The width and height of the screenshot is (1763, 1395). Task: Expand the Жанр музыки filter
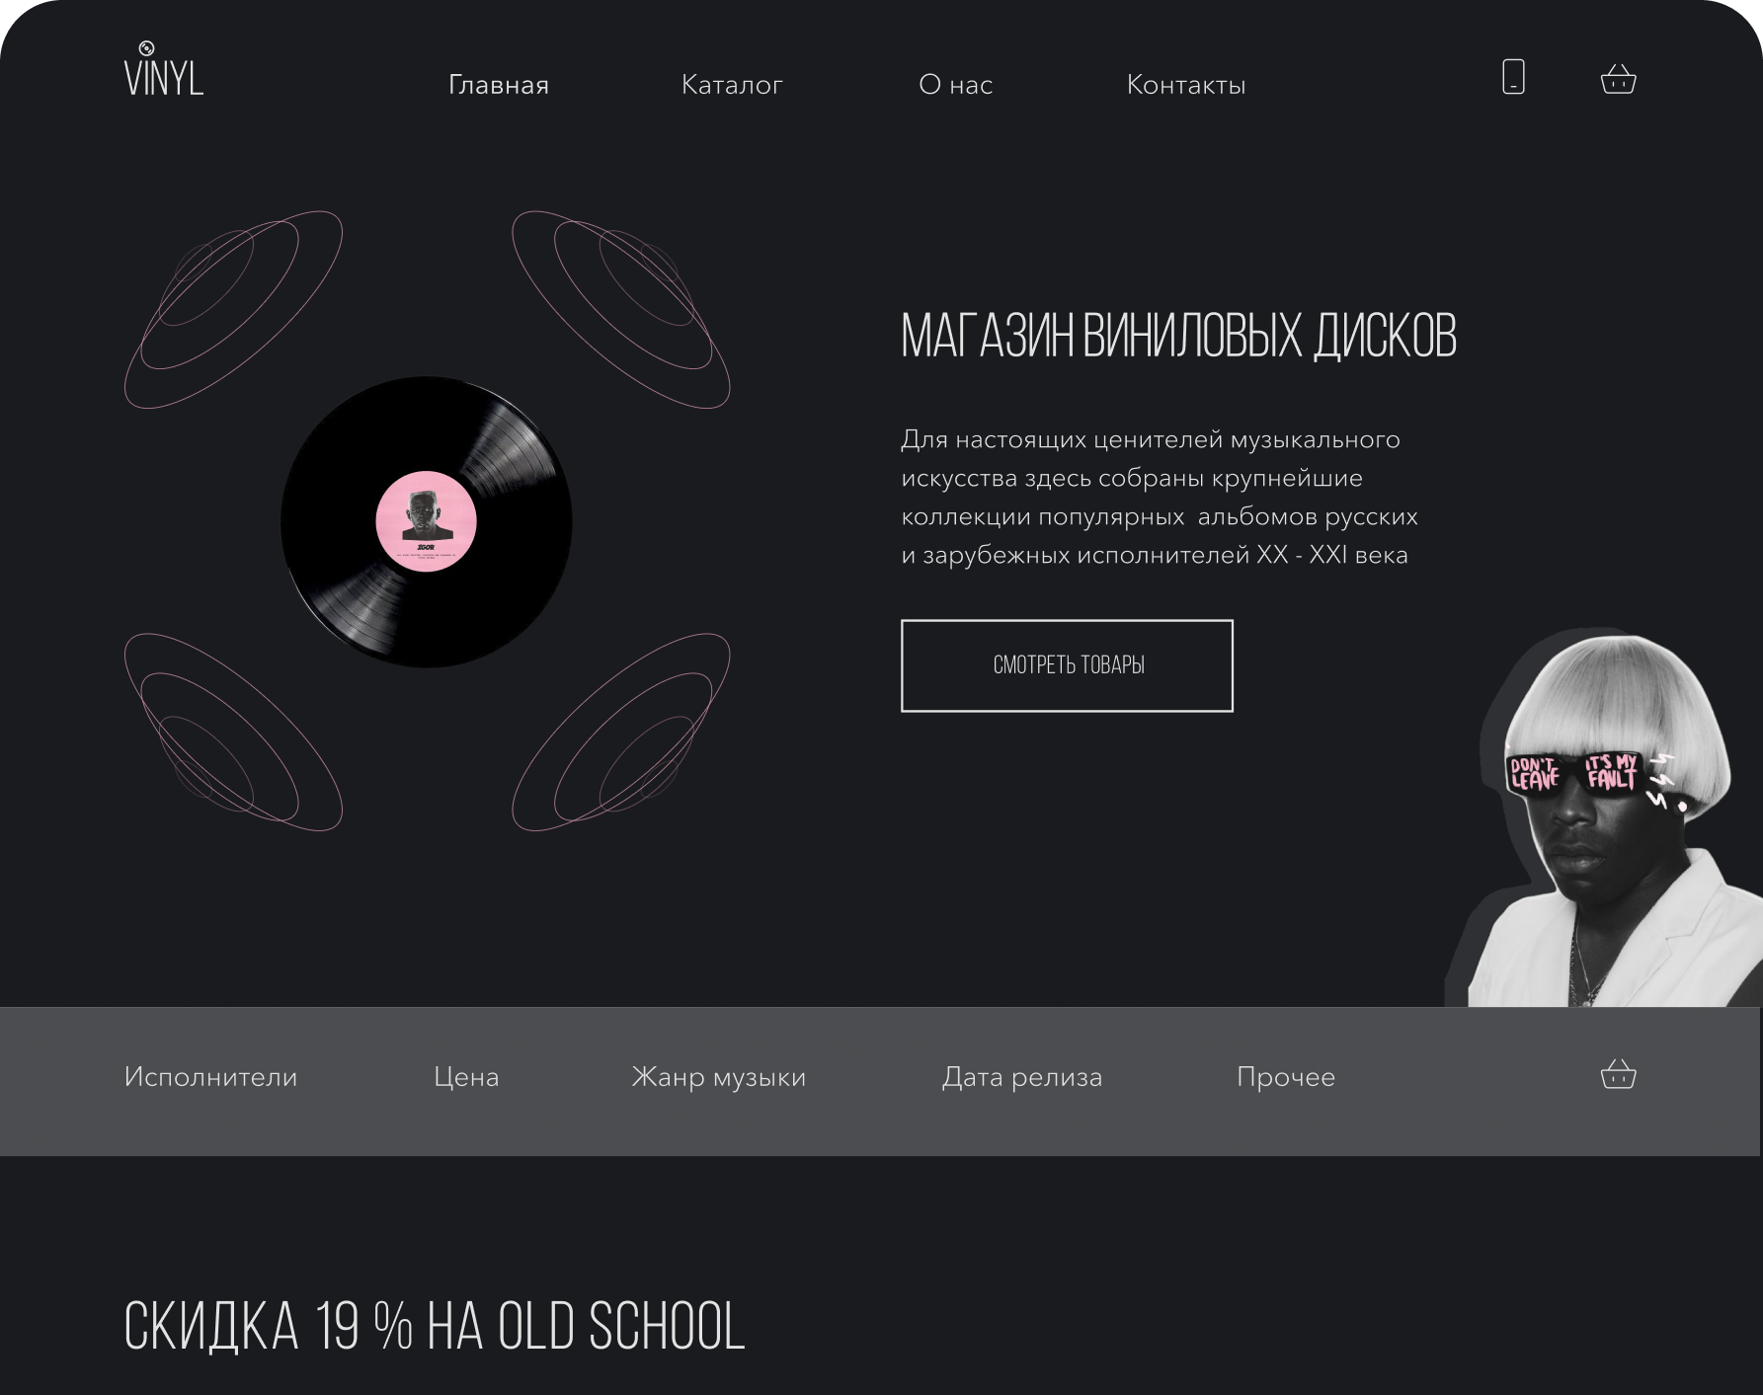[719, 1077]
